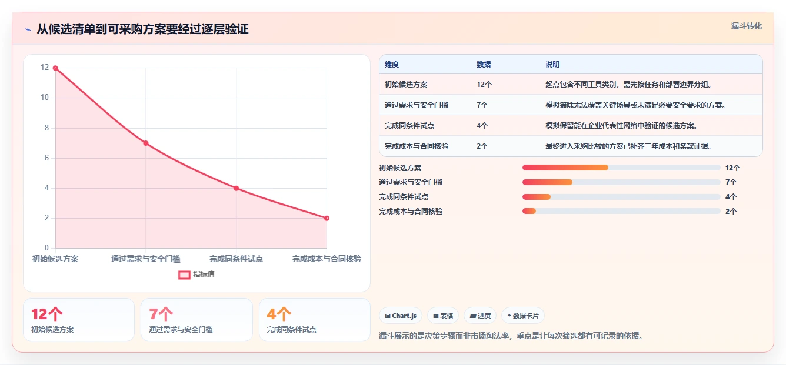This screenshot has width=786, height=365.
Task: Click the 指标值 legend text under the chart
Action: (204, 274)
